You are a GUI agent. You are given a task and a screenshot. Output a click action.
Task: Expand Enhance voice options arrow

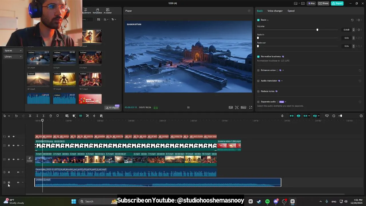click(x=283, y=70)
